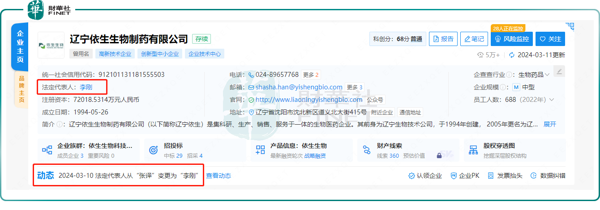This screenshot has width=600, height=210.
Task: Click the 曾用名 tag
Action: coord(81,54)
